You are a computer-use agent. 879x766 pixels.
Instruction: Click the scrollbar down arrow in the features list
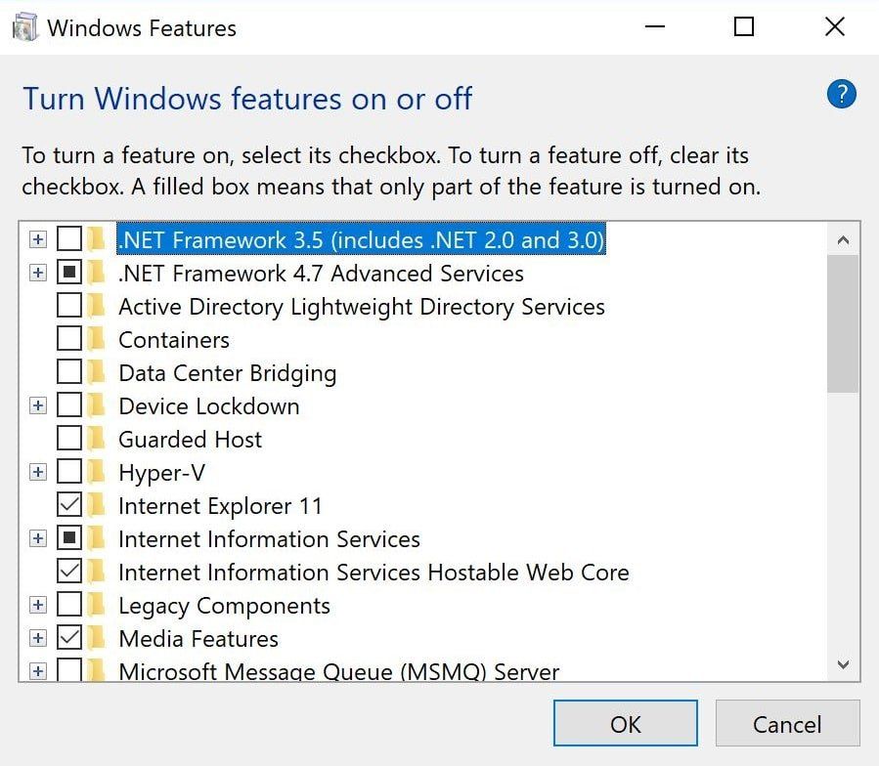(844, 664)
